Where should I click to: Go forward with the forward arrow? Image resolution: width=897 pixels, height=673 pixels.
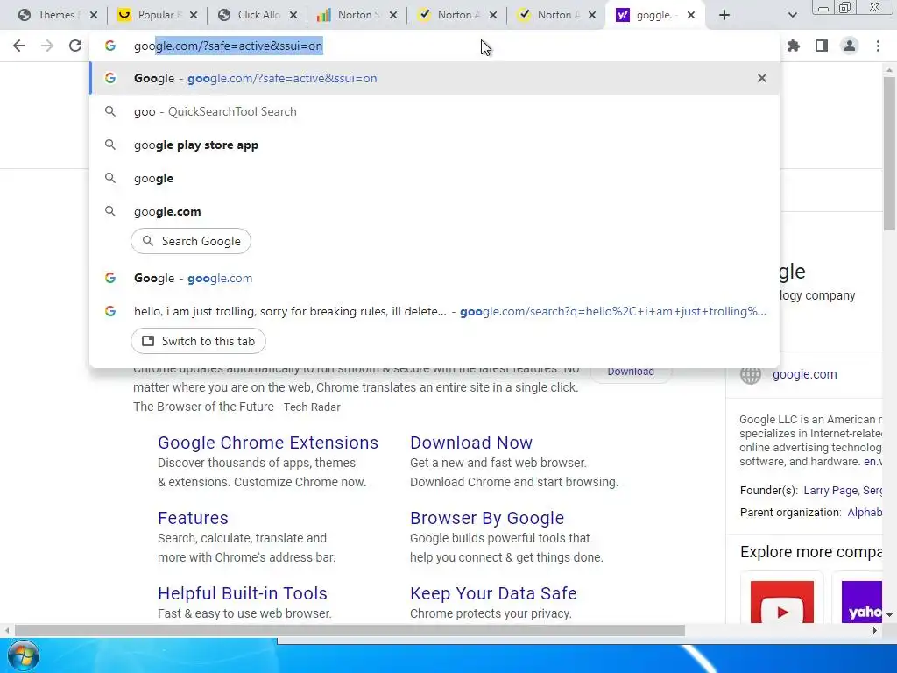tap(47, 46)
